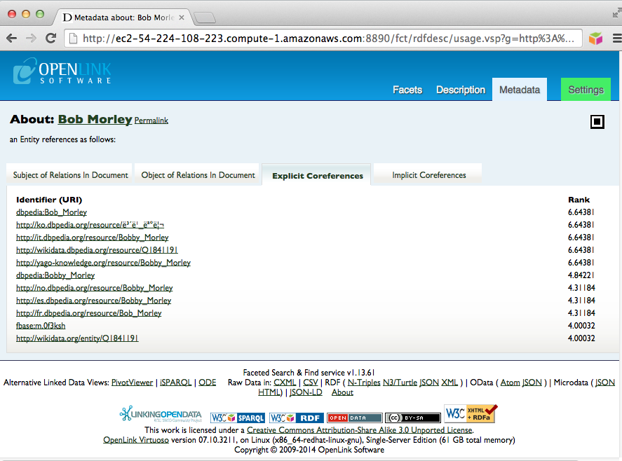The width and height of the screenshot is (622, 461).
Task: Click the browser address bar
Action: pos(323,39)
